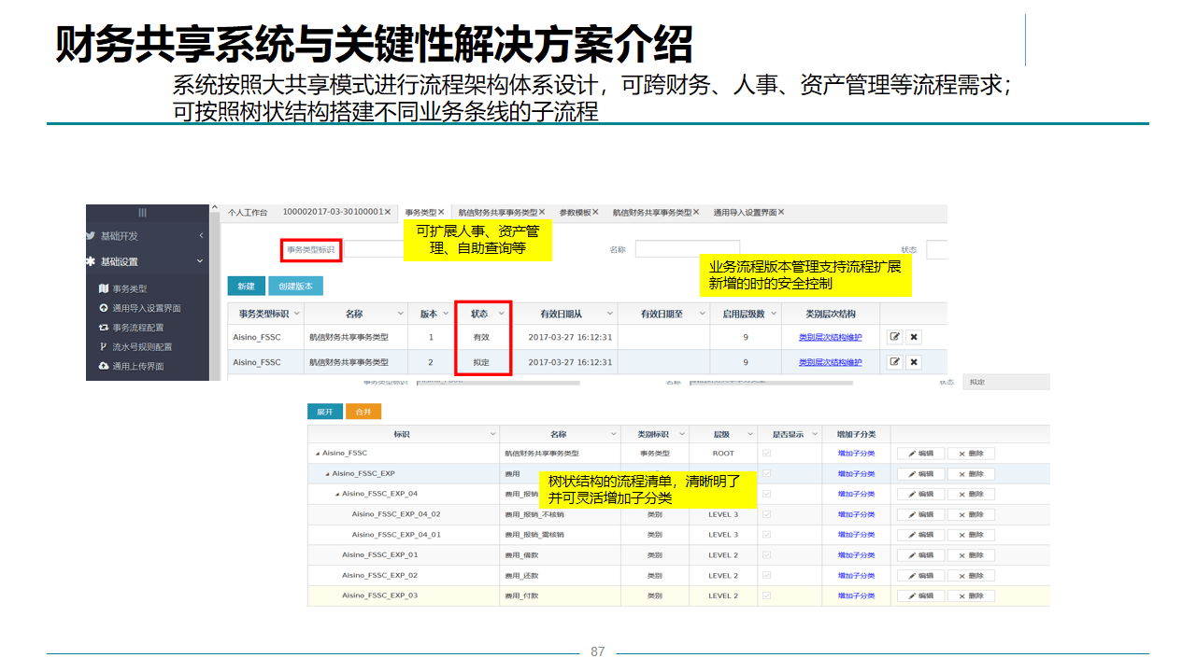1196x672 pixels.
Task: Expand the 基础开发 sidebar chevron
Action: 201,236
